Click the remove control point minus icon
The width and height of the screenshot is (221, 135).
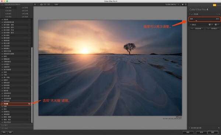tap(216, 25)
